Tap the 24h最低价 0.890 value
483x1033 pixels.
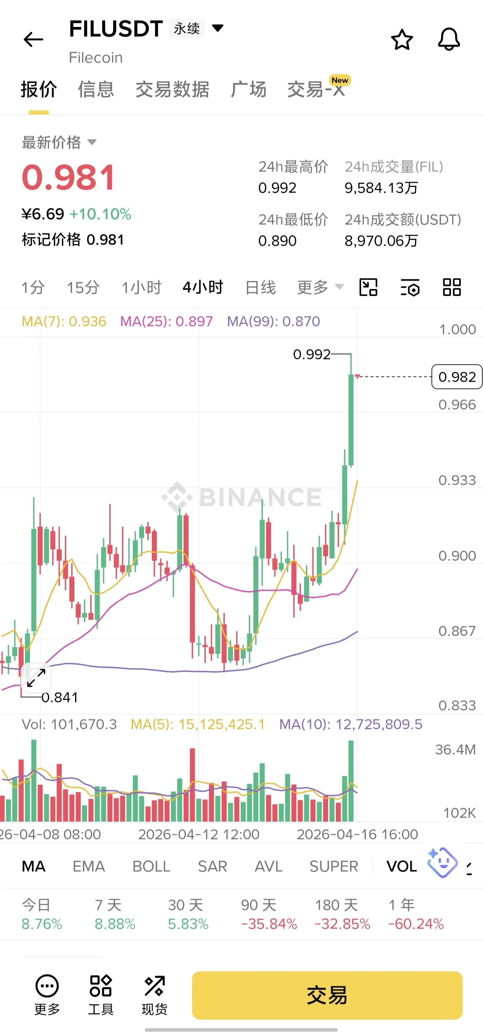pyautogui.click(x=277, y=241)
